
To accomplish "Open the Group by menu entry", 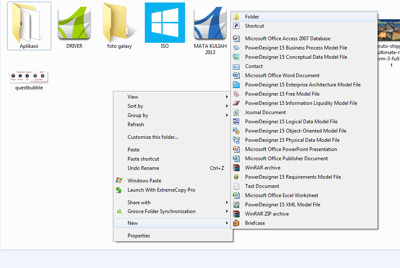I will [x=173, y=115].
